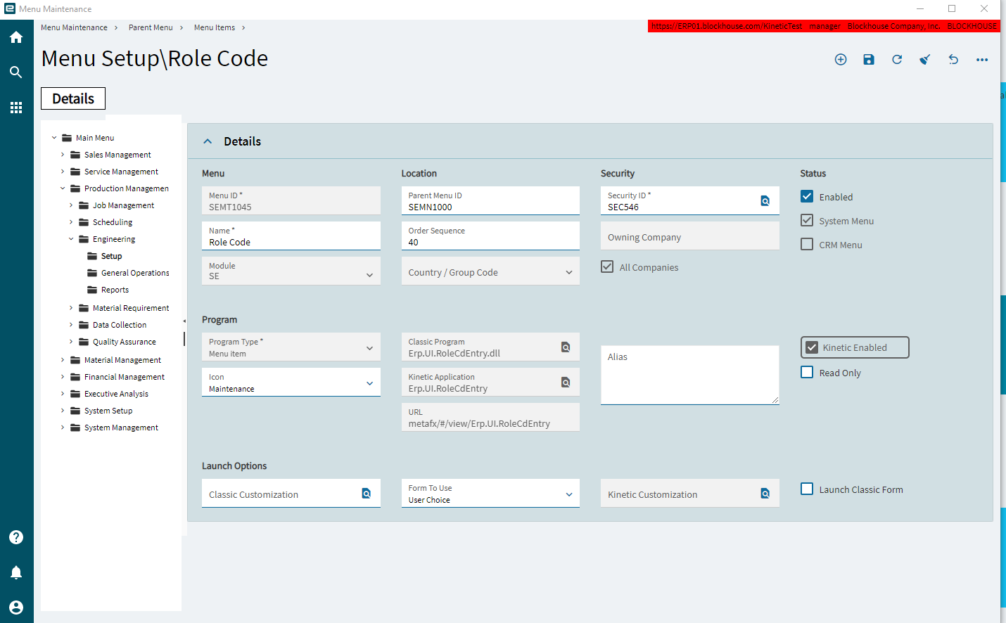Toggle the System Menu checkbox
The height and width of the screenshot is (623, 1006).
coord(807,221)
